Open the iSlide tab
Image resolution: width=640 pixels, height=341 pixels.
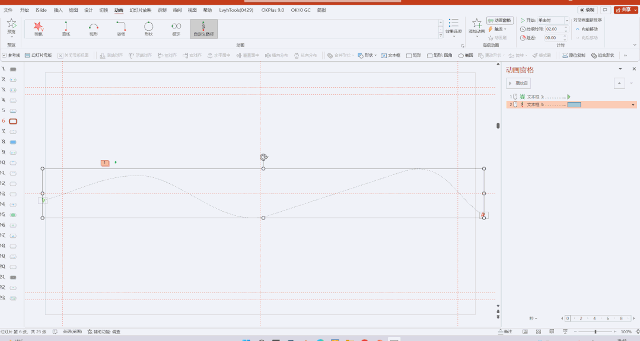point(41,10)
